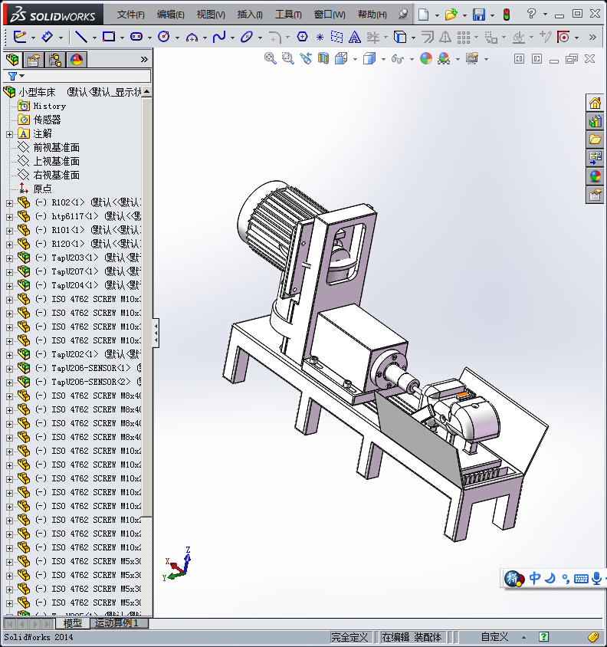Open the 编辑(E) menu
Image resolution: width=607 pixels, height=647 pixels.
click(171, 15)
